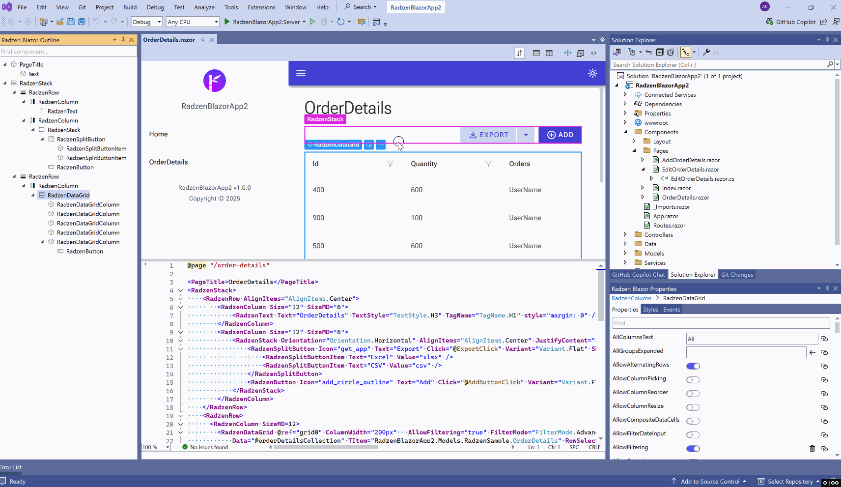Click the Start Without Debugging outline play icon
This screenshot has height=487, width=841.
pyautogui.click(x=312, y=22)
